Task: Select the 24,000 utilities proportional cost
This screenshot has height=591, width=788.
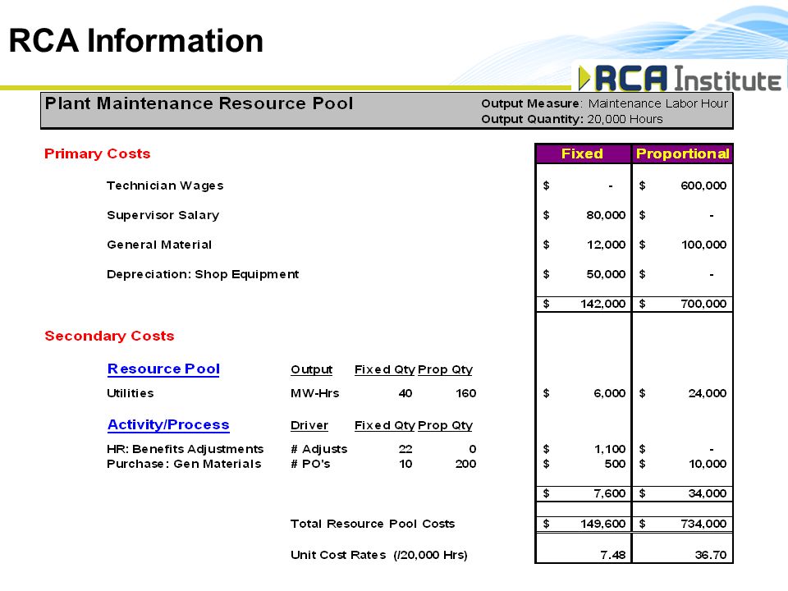Action: pyautogui.click(x=707, y=393)
